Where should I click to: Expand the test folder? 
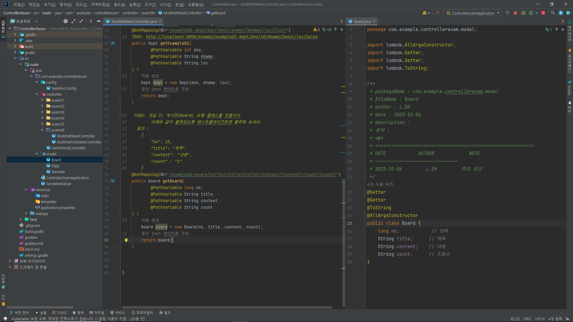[21, 219]
